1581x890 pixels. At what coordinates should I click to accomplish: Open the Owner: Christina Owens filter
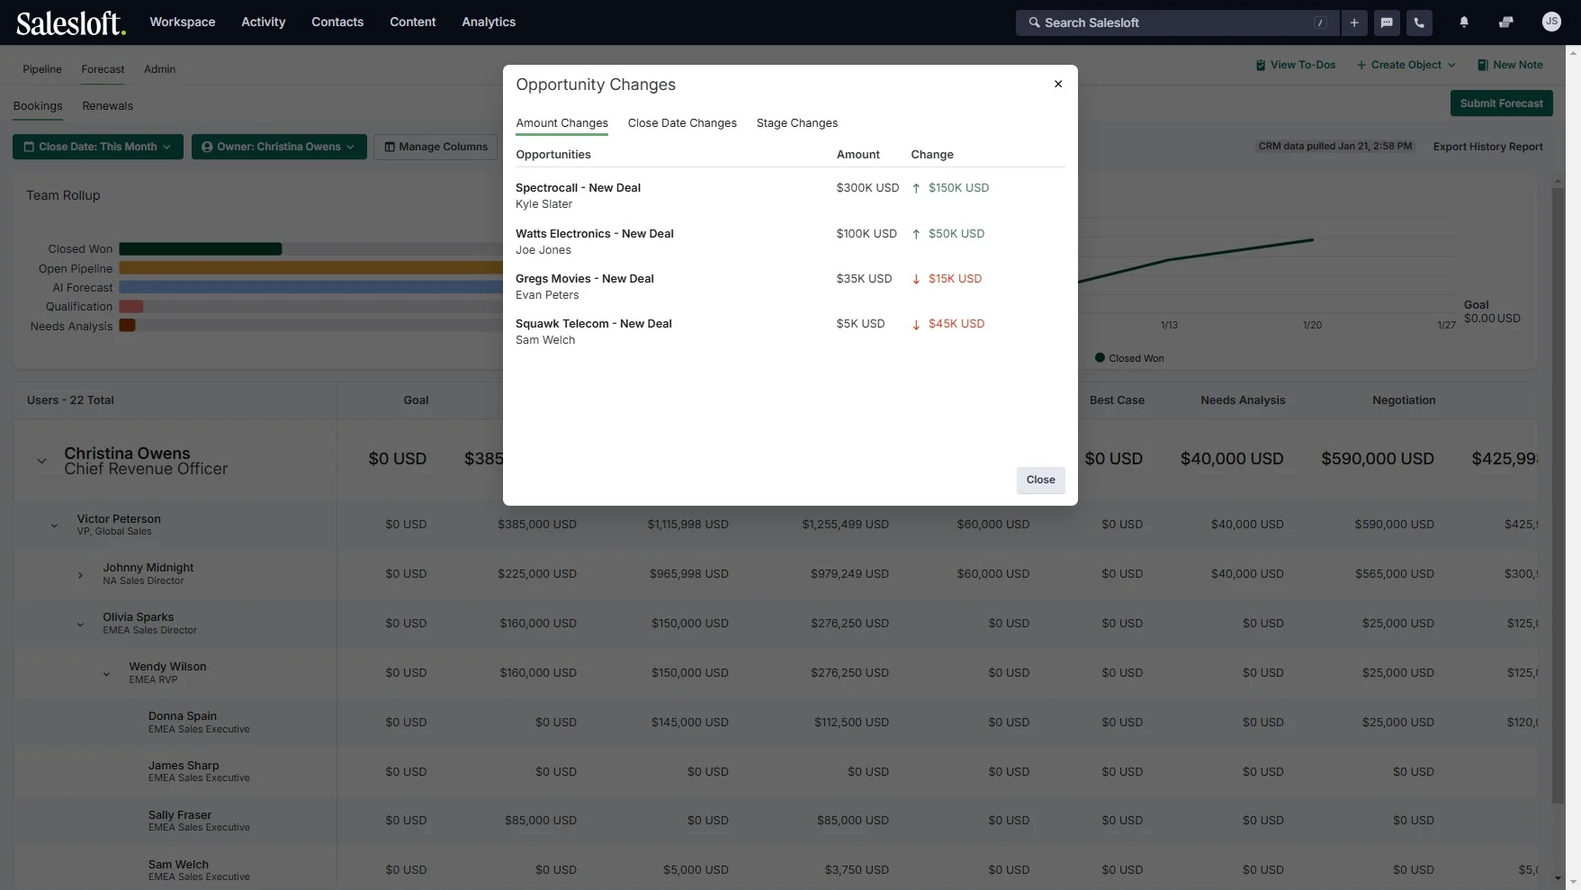point(279,147)
